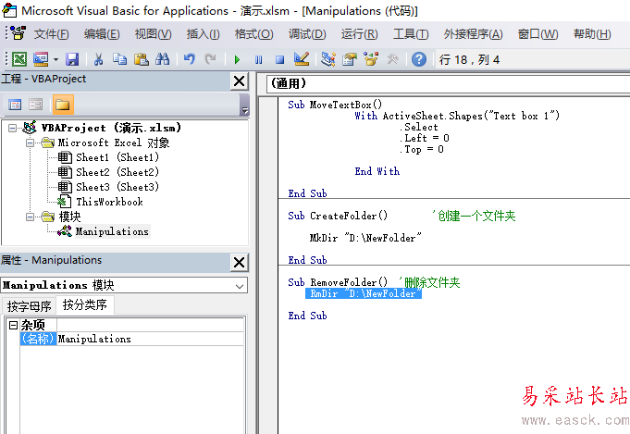
Task: Open the 工具(T) menu
Action: (x=411, y=34)
